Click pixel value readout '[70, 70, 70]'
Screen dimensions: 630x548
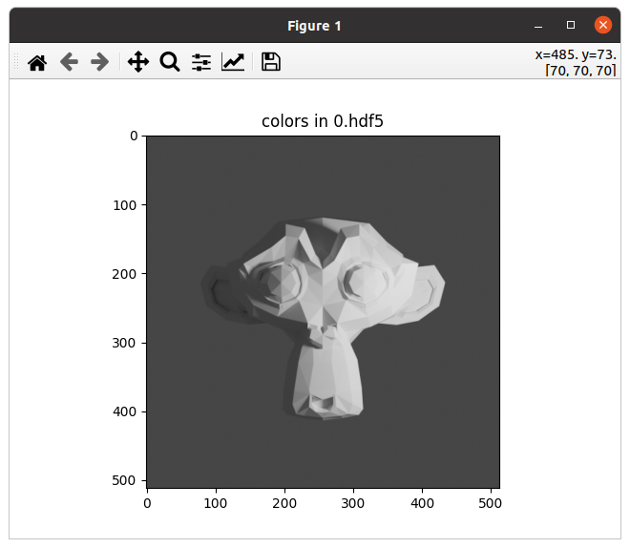pyautogui.click(x=580, y=71)
